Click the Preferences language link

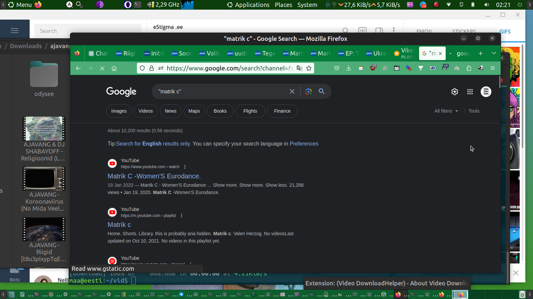tap(304, 144)
